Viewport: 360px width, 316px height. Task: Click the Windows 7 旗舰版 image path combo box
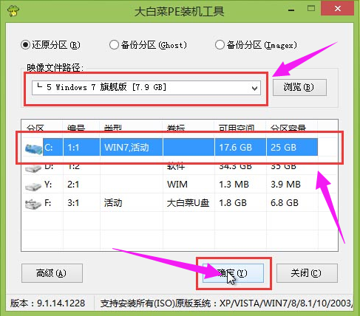coord(146,88)
